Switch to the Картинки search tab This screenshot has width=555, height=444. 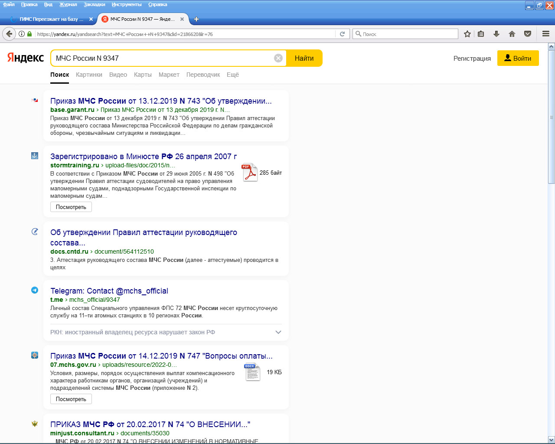coord(89,75)
